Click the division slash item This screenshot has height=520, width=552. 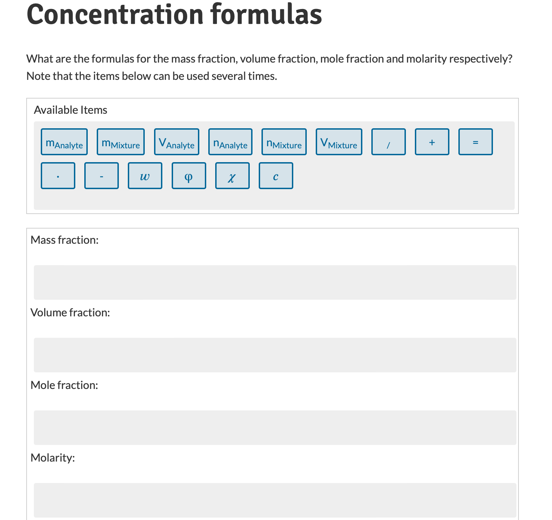[x=388, y=141]
